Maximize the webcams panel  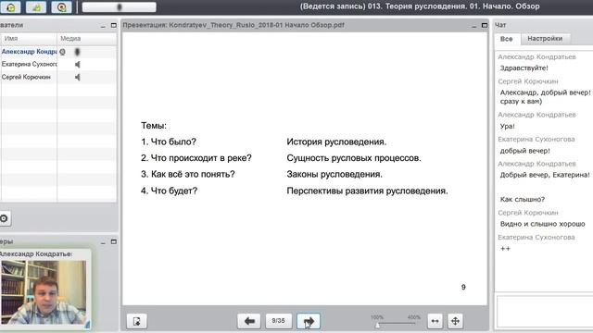tap(113, 241)
